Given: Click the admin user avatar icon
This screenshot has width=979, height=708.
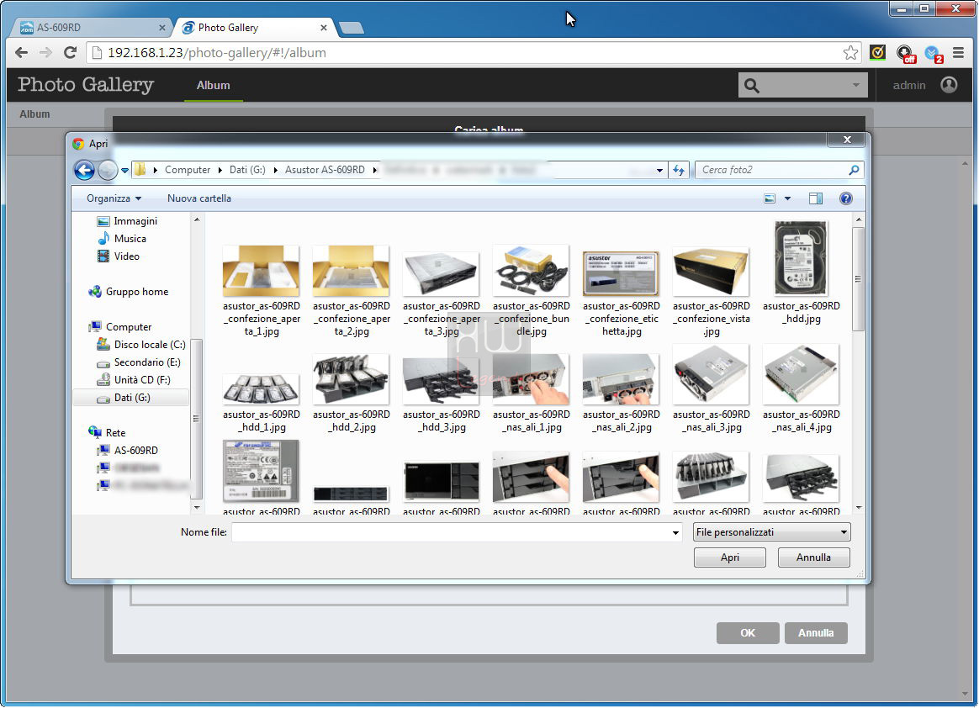Looking at the screenshot, I should click(x=949, y=85).
